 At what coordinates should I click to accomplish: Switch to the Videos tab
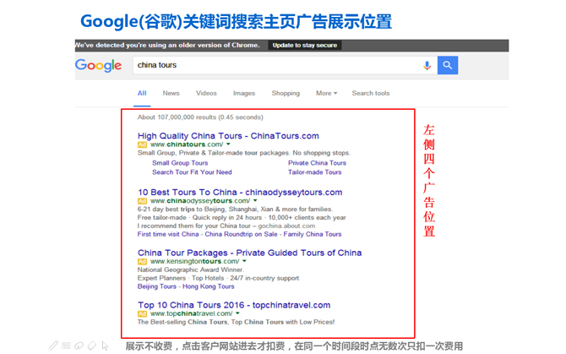click(206, 93)
